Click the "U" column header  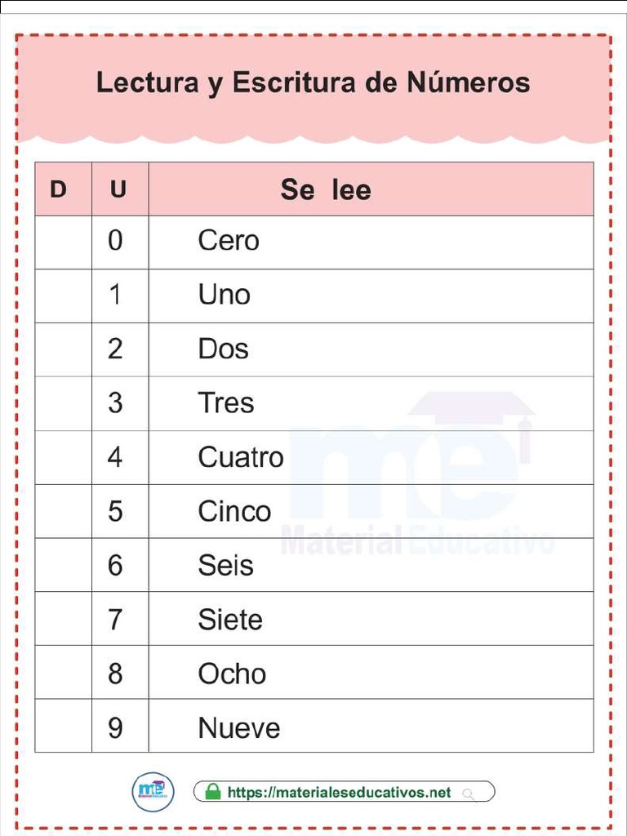click(x=118, y=189)
